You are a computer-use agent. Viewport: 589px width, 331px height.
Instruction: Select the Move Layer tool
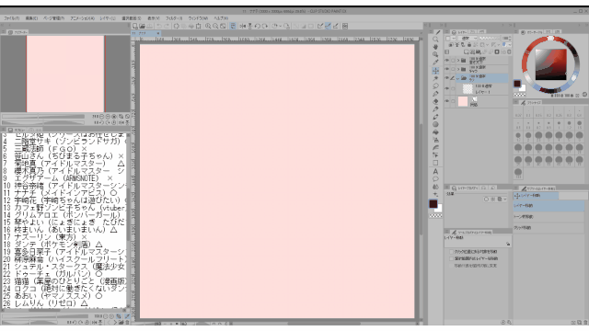pos(435,70)
